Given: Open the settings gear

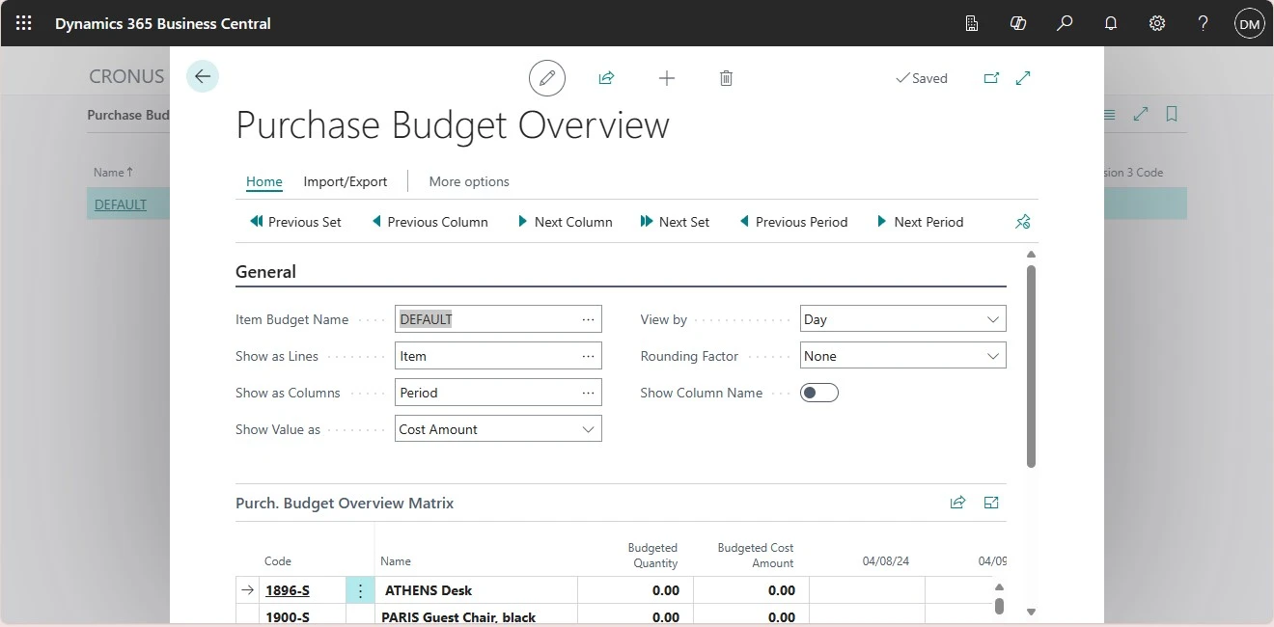Looking at the screenshot, I should point(1157,23).
